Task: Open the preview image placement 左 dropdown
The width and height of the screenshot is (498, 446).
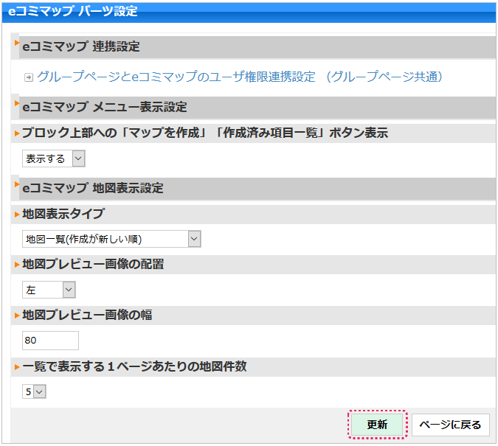Action: pos(49,290)
